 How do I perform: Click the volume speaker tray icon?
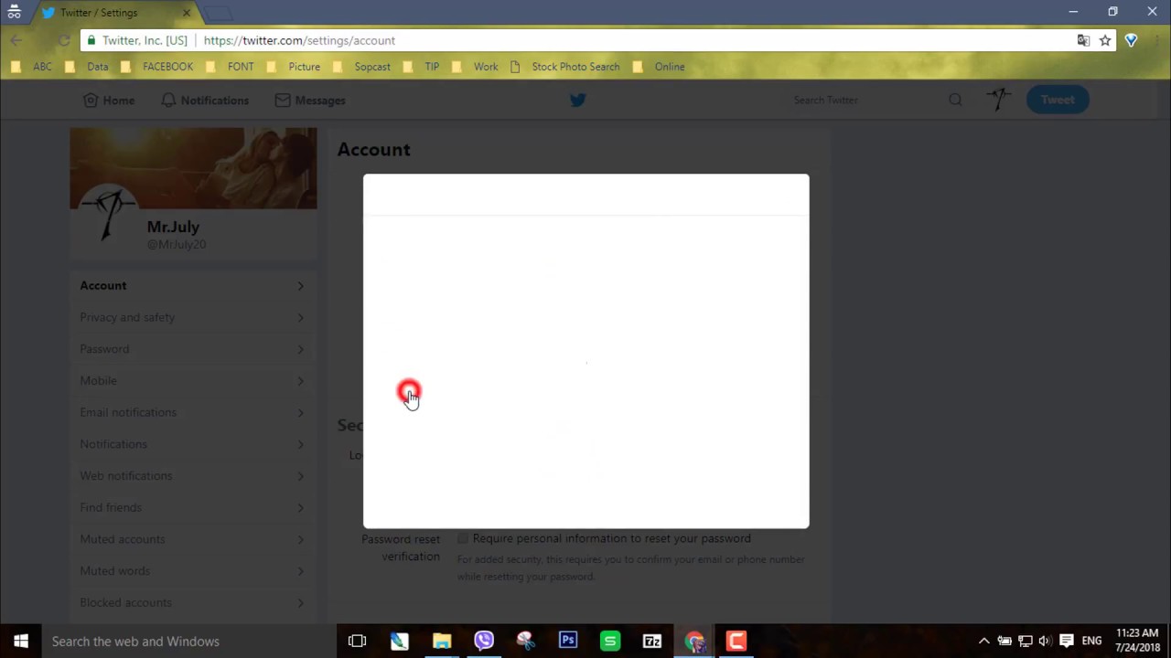pyautogui.click(x=1045, y=642)
